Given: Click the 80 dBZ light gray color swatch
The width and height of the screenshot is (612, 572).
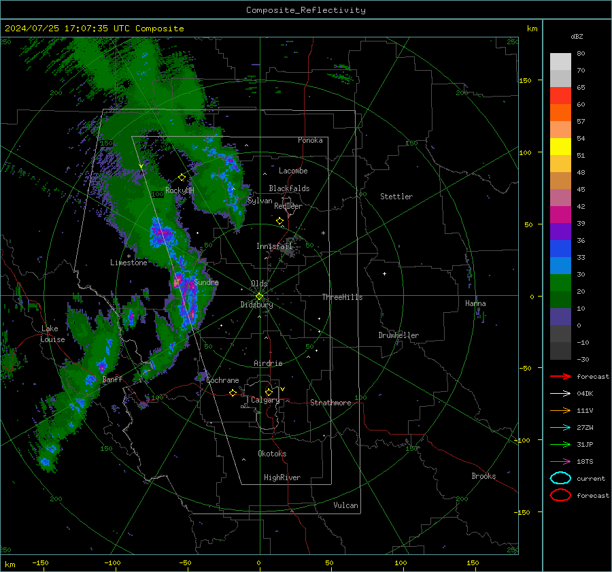Looking at the screenshot, I should (560, 62).
